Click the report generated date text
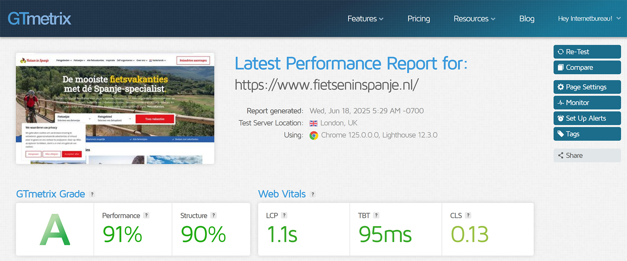The width and height of the screenshot is (627, 261). 367,111
